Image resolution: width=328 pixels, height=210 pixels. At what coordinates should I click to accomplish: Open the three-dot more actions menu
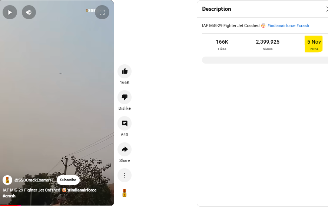point(125,175)
